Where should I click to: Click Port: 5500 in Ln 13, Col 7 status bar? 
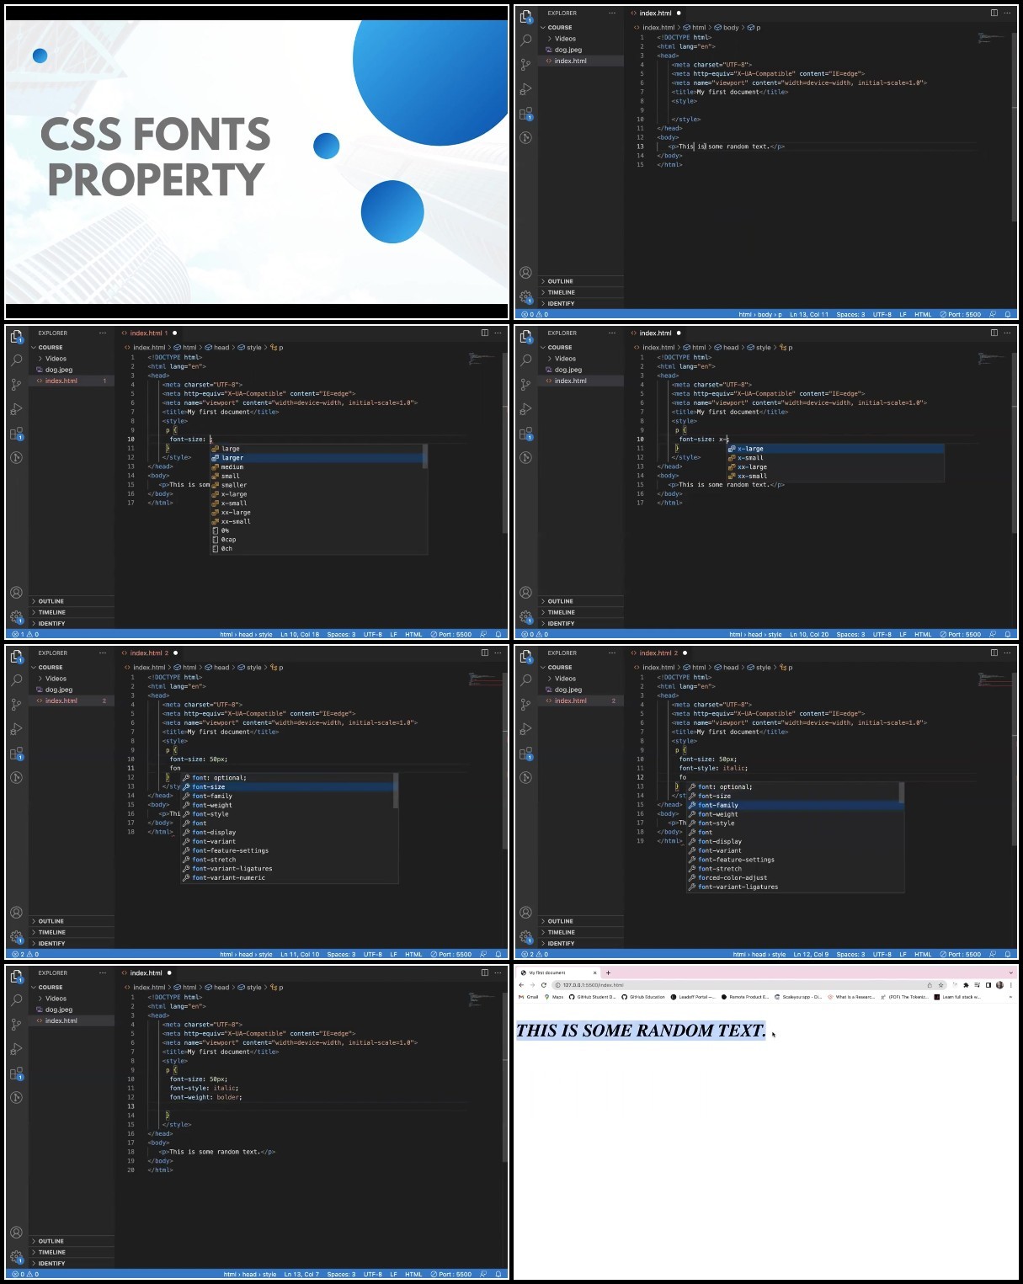(x=451, y=1274)
